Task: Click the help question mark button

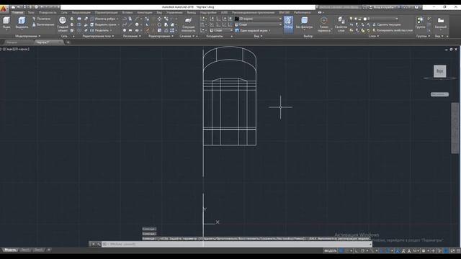Action: (x=416, y=7)
